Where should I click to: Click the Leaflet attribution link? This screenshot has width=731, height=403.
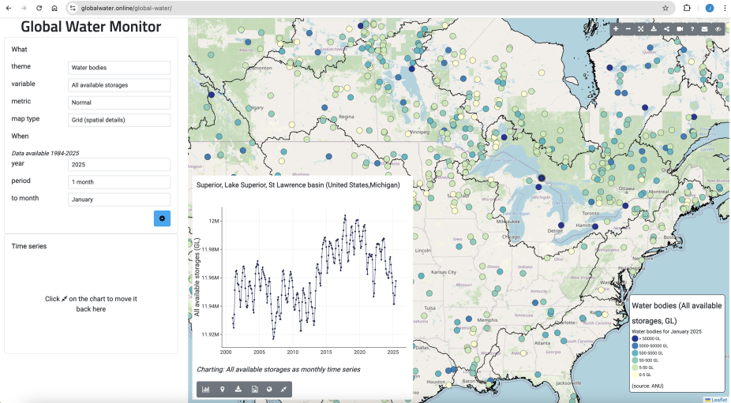pyautogui.click(x=718, y=399)
